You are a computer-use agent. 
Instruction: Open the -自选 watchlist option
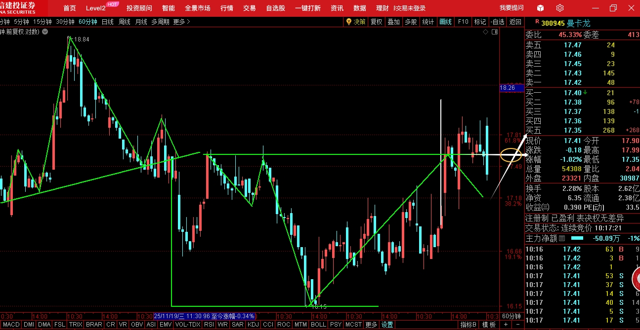pos(498,22)
